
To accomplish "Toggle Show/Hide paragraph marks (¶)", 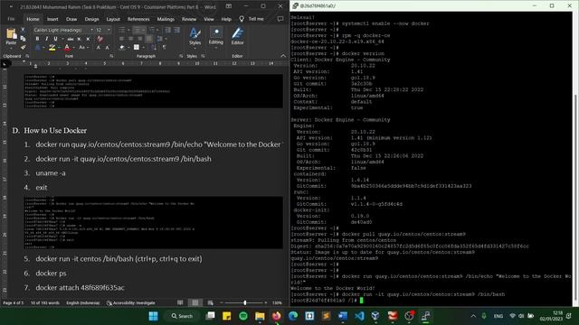I will pyautogui.click(x=164, y=48).
